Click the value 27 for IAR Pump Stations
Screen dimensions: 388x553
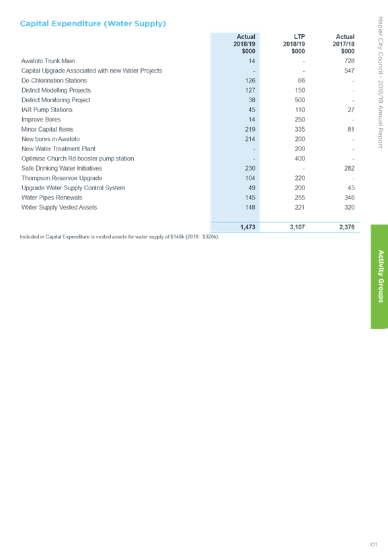pyautogui.click(x=351, y=110)
